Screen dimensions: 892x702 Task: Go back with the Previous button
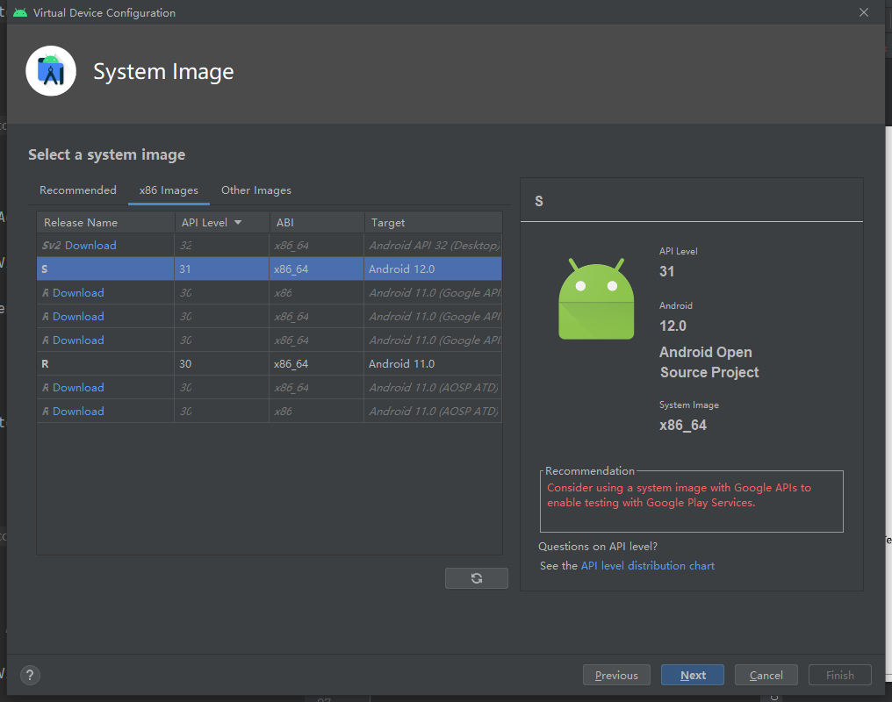point(616,675)
